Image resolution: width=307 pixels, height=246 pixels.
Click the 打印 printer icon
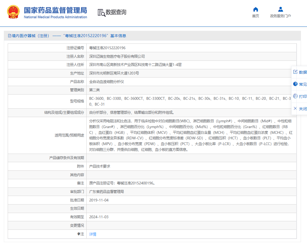[x=295, y=96]
